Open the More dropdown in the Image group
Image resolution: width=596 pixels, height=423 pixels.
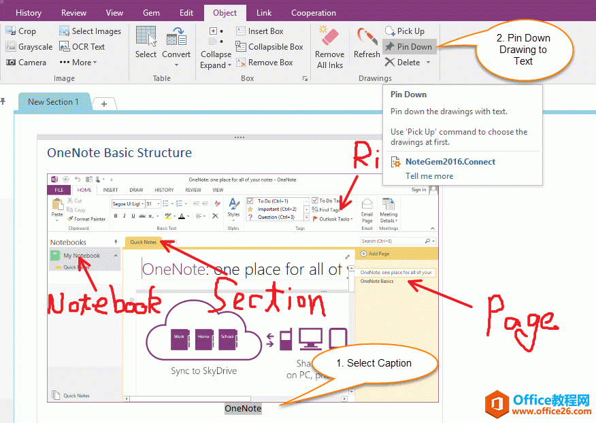tap(78, 63)
